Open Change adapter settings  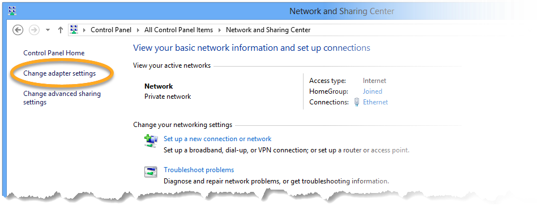tap(59, 73)
